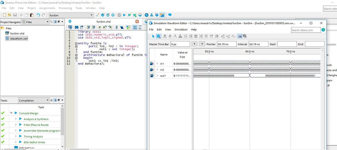Select the arrow selection tool in Waveform Editor
Viewport: 337px width, 150px height.
pyautogui.click(x=153, y=36)
